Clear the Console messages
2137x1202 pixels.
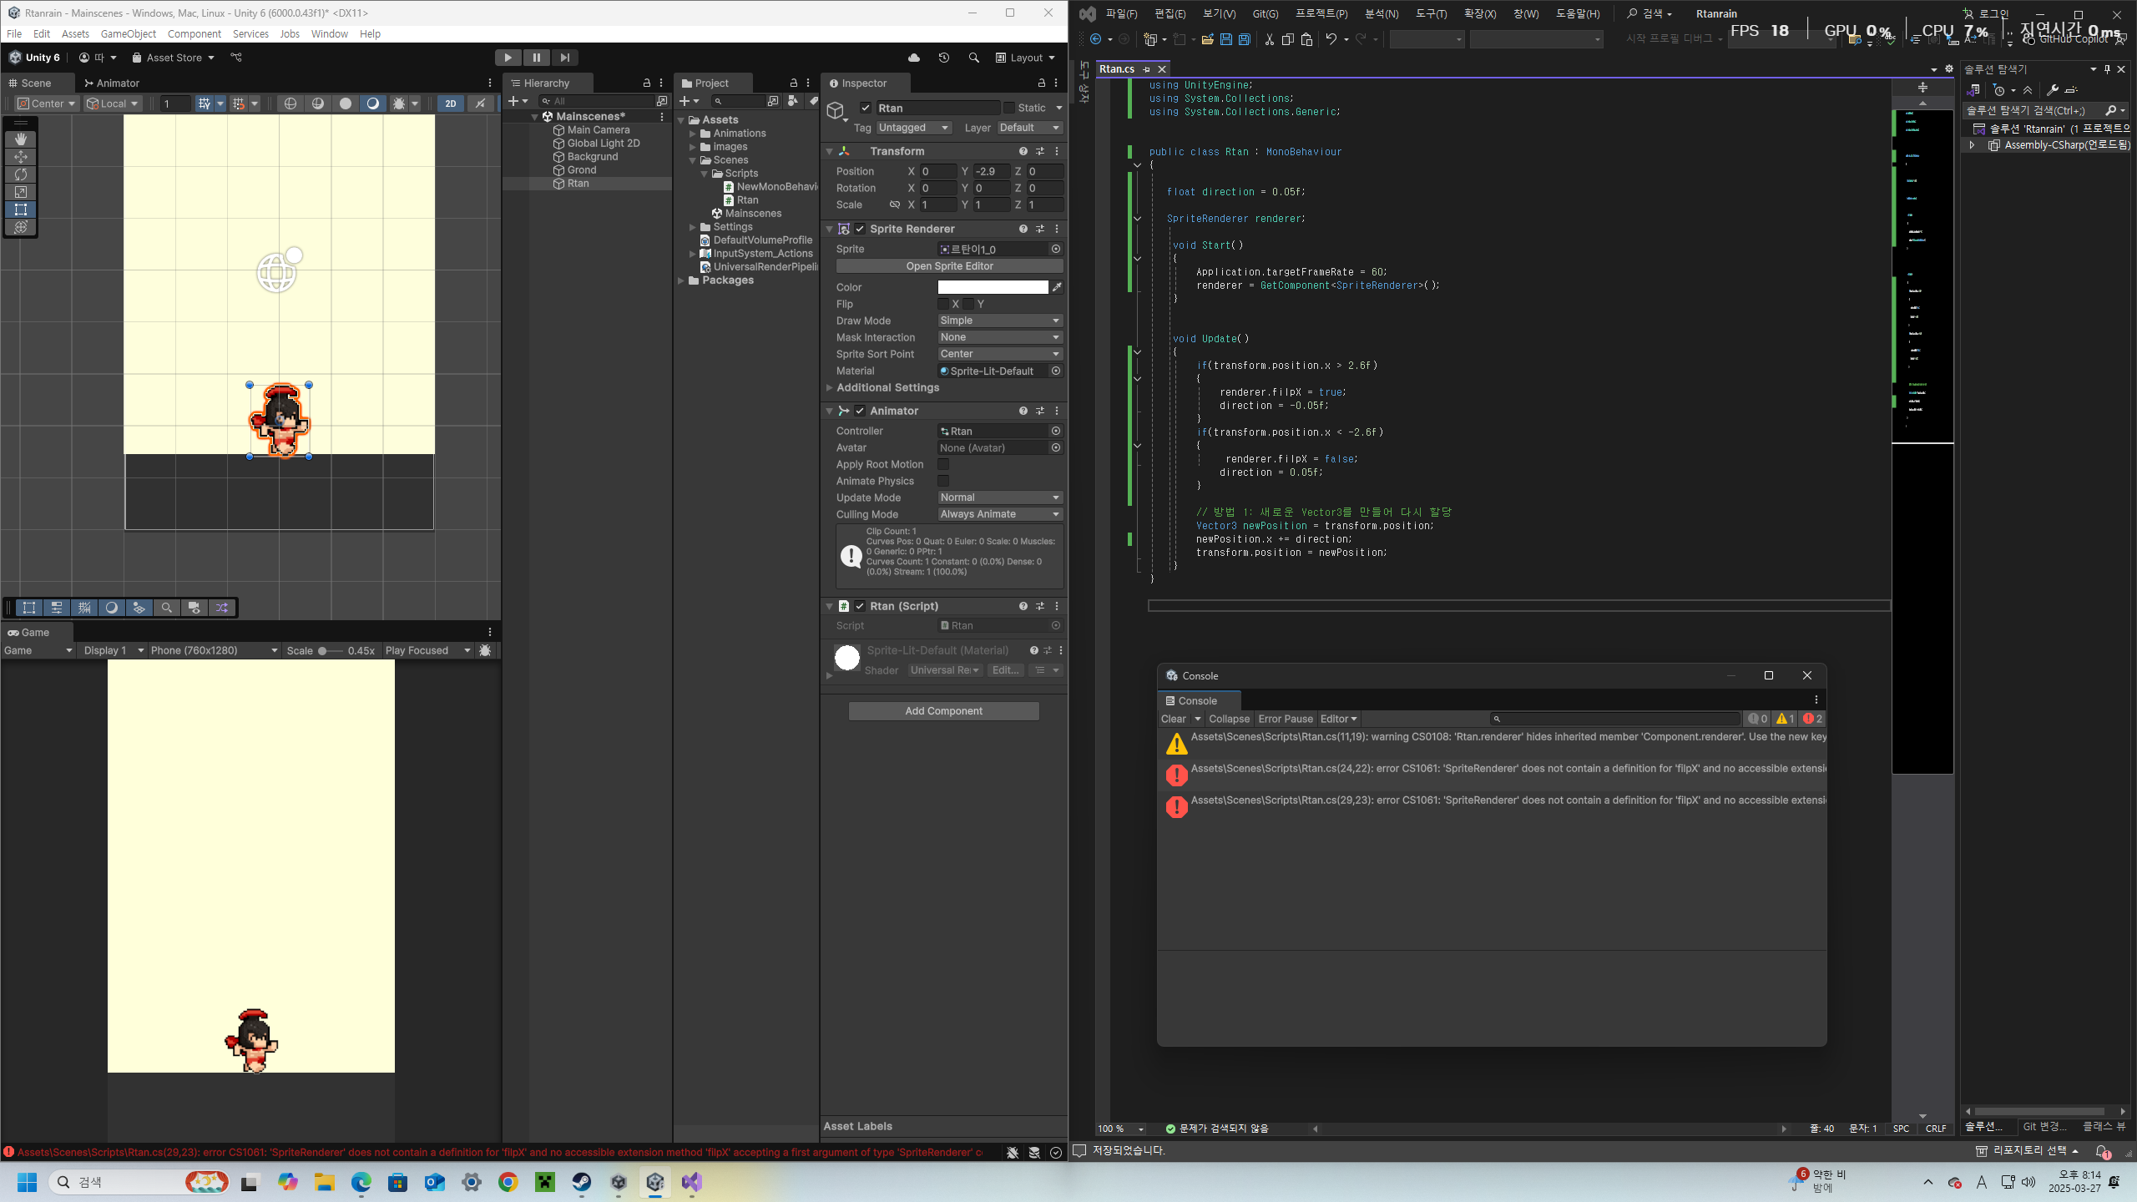pos(1173,719)
